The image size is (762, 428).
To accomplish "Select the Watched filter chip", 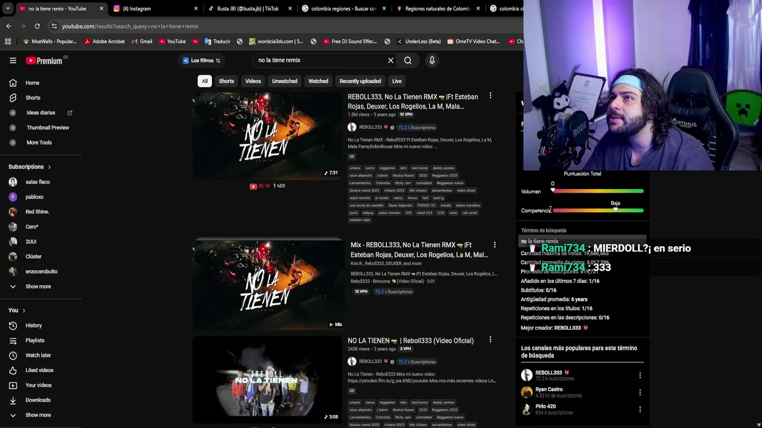I will (x=318, y=81).
